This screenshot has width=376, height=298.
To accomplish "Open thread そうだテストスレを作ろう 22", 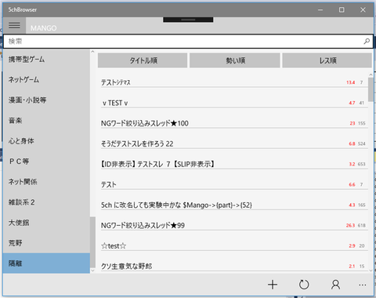I will click(x=234, y=144).
